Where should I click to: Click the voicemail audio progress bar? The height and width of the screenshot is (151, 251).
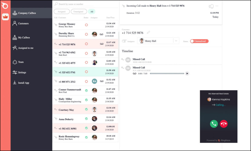(x=167, y=73)
